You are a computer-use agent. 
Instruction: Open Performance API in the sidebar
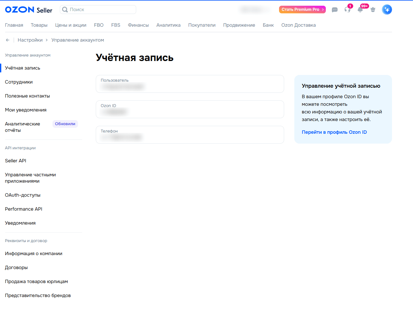[24, 209]
